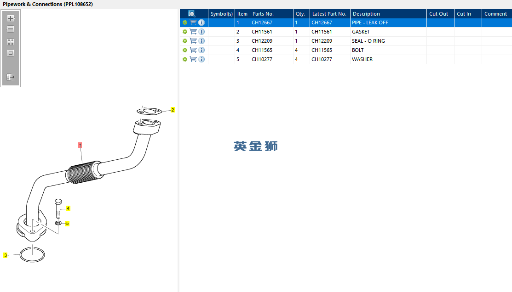Click the zoom in plus icon
Screen dimensions: 512x292
[11, 18]
